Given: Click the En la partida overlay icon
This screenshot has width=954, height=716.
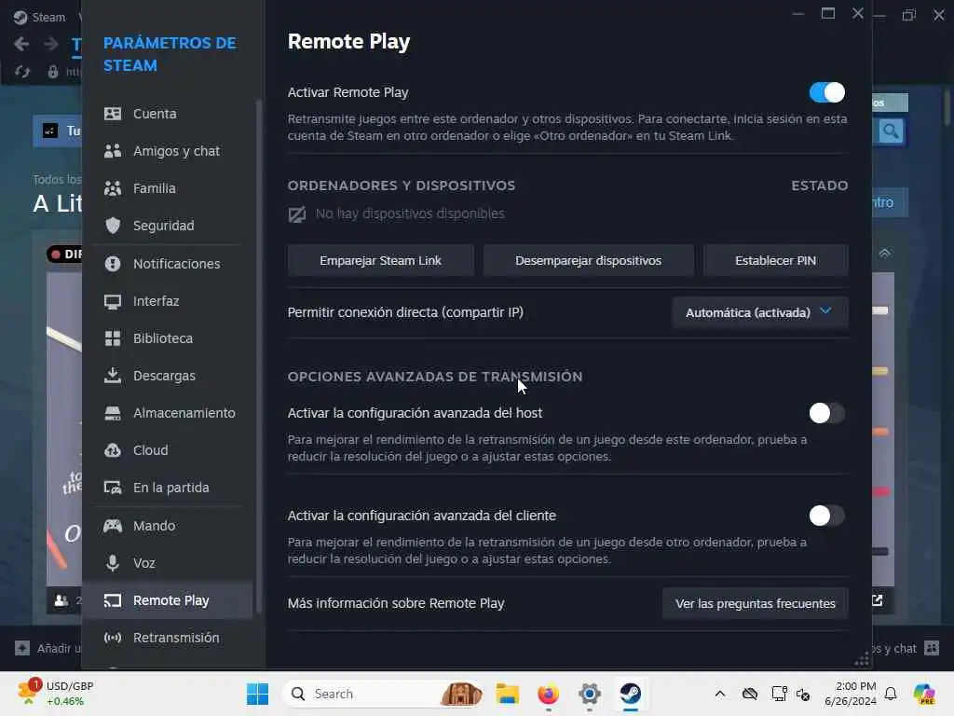Looking at the screenshot, I should [x=113, y=488].
